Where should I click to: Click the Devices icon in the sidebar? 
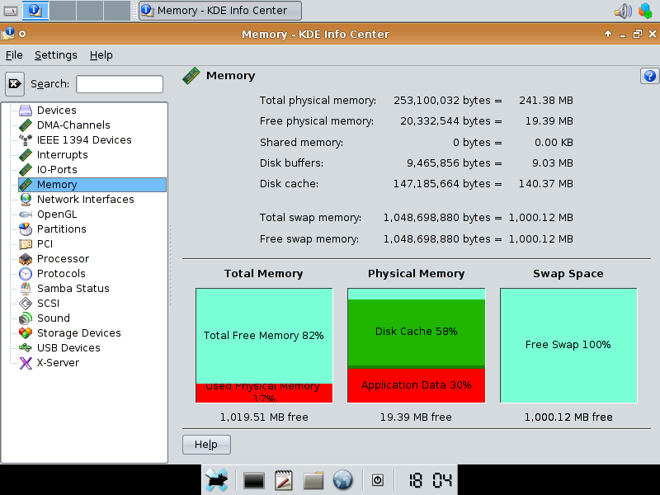(26, 111)
